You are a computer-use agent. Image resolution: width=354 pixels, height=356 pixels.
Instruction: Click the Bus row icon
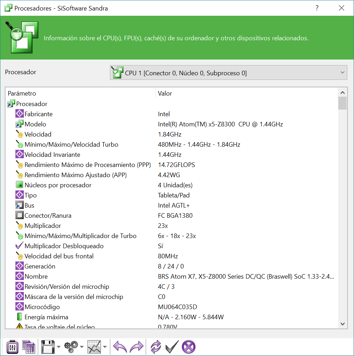click(x=20, y=205)
